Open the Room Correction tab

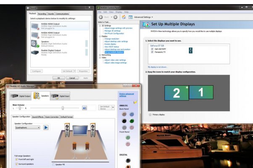click(x=52, y=117)
